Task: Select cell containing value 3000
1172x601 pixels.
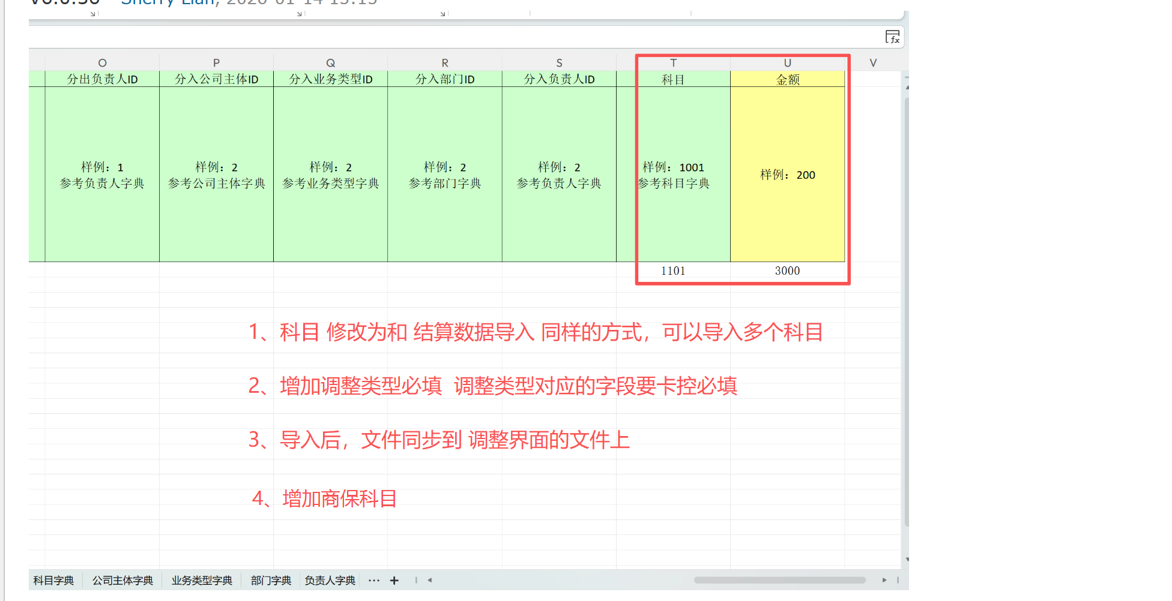Action: 787,271
